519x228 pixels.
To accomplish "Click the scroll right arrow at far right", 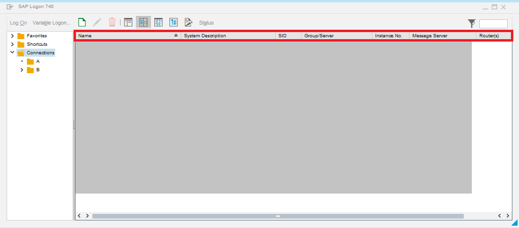I will pos(508,216).
